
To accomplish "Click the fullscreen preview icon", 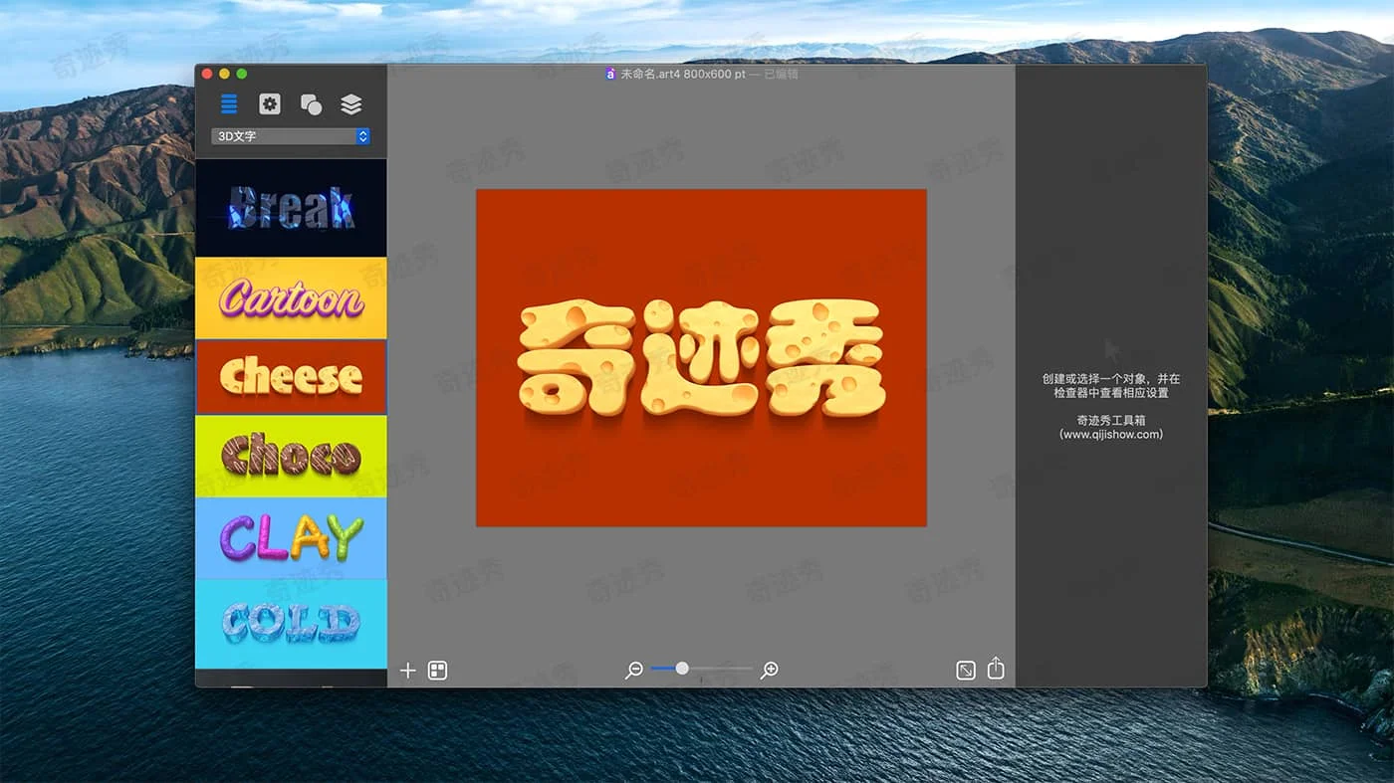I will click(964, 670).
